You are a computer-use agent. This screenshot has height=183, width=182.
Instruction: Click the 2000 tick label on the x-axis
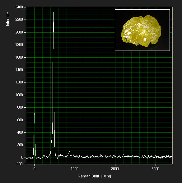coord(115,169)
